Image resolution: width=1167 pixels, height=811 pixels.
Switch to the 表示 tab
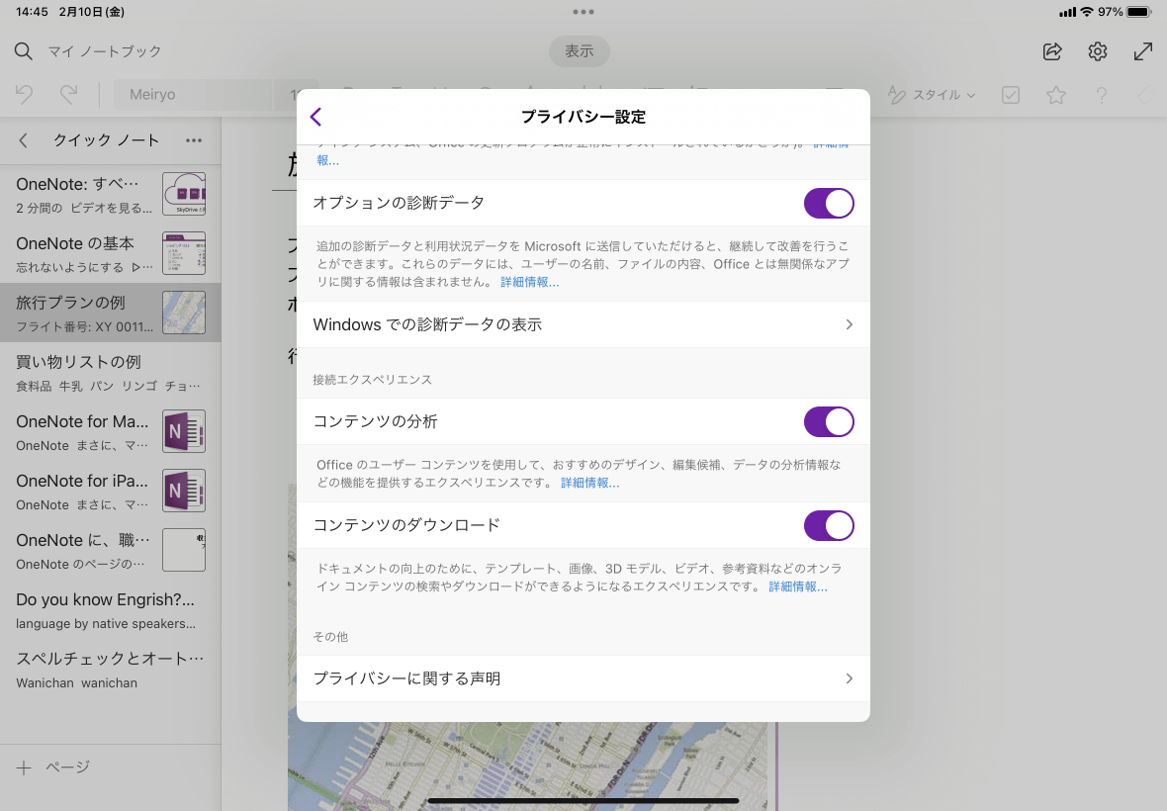[579, 51]
